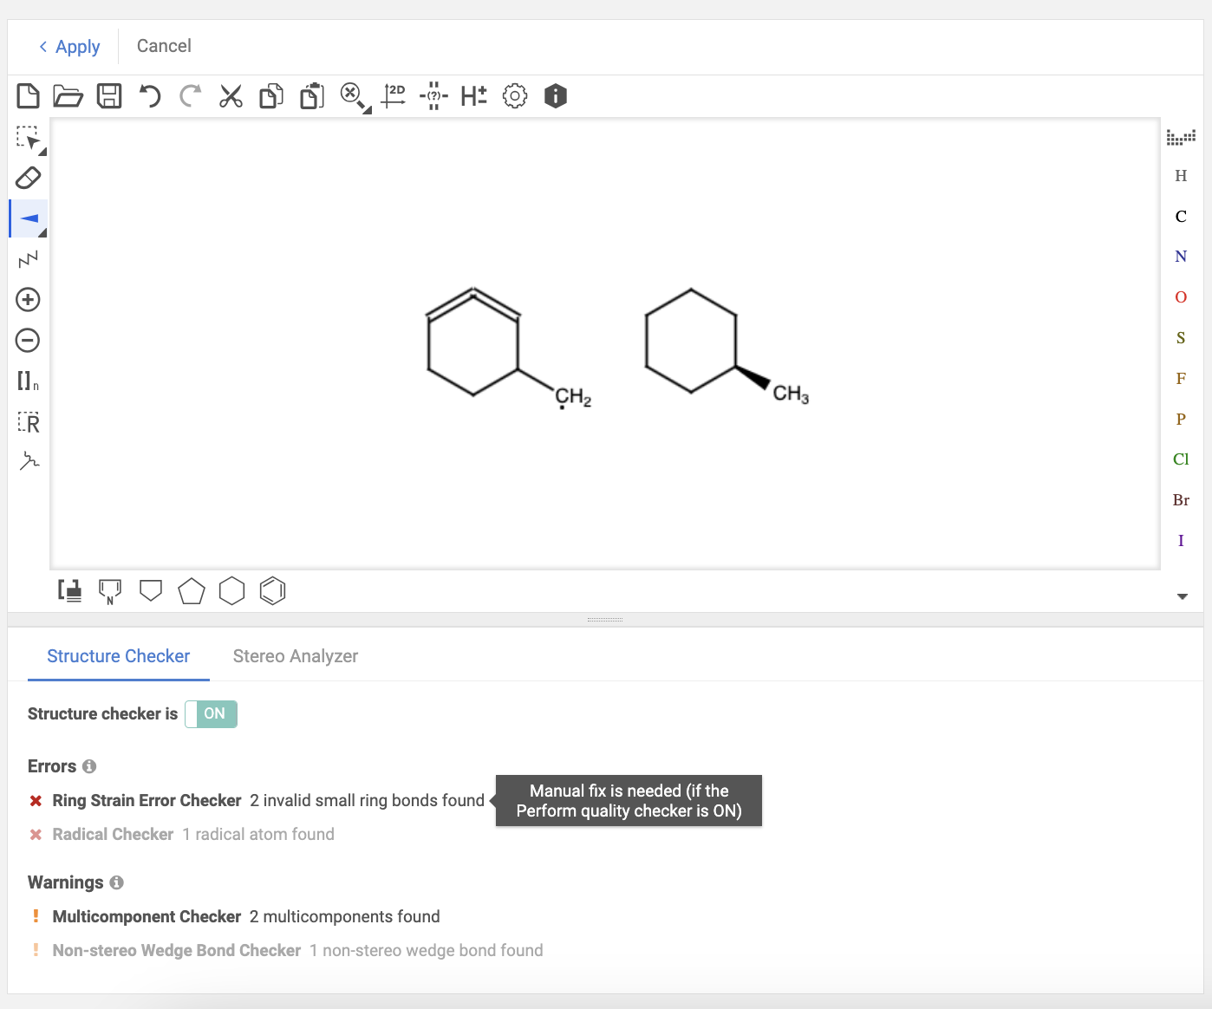The height and width of the screenshot is (1009, 1212).
Task: Select the Eraser tool
Action: [x=28, y=178]
